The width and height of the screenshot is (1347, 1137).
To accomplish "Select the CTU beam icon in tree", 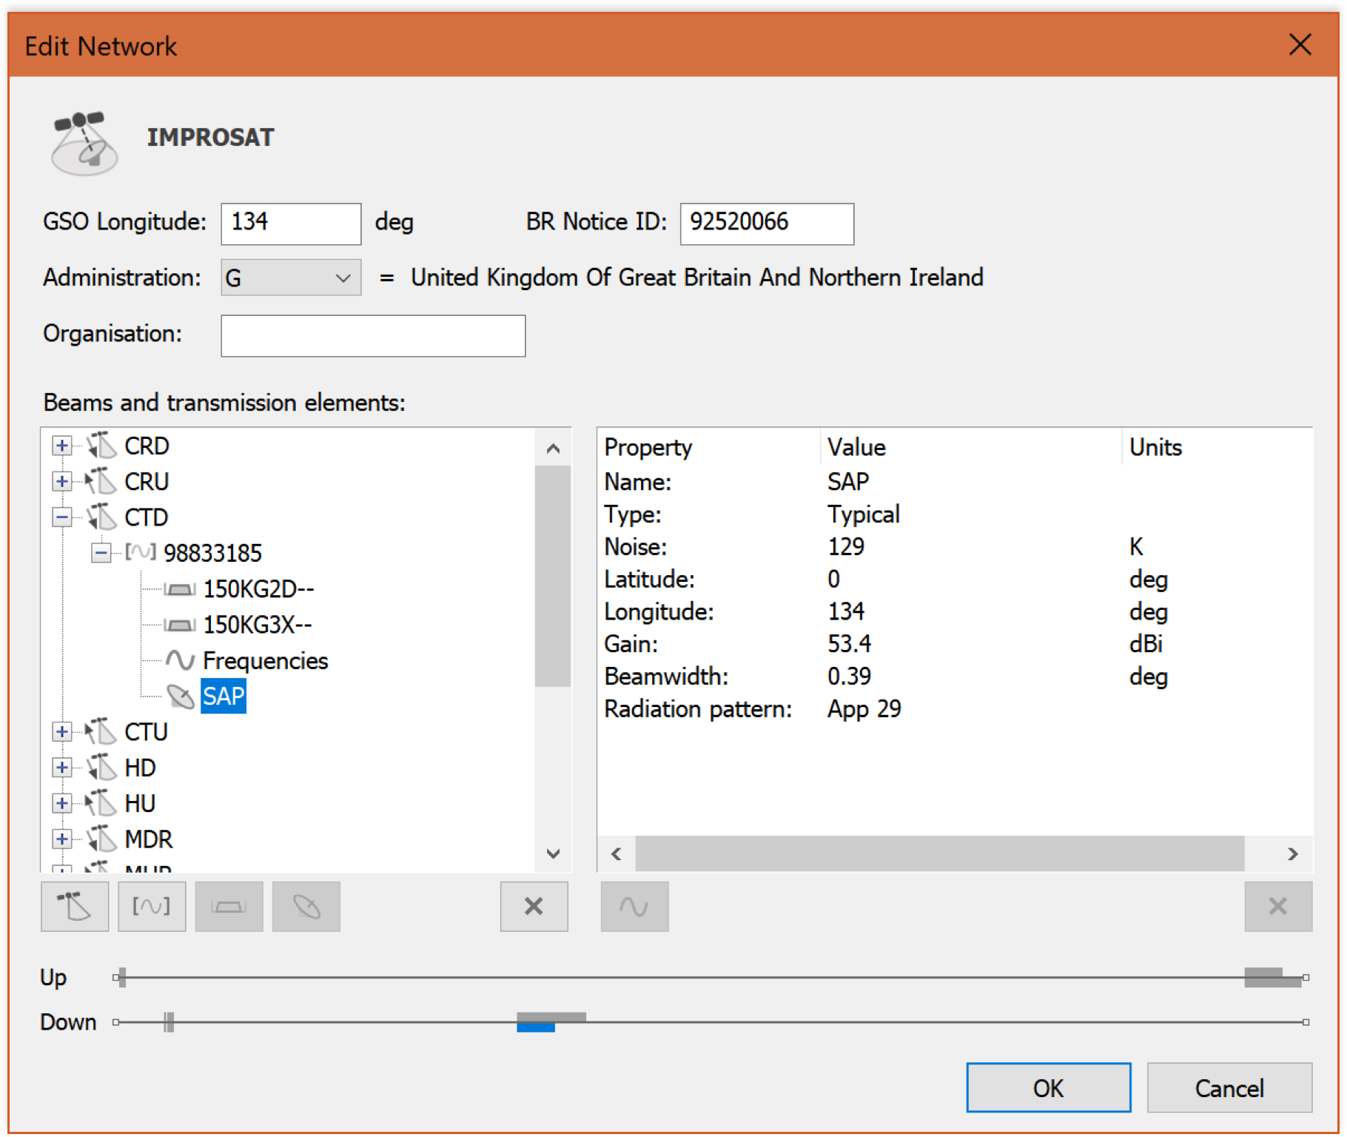I will point(101,731).
